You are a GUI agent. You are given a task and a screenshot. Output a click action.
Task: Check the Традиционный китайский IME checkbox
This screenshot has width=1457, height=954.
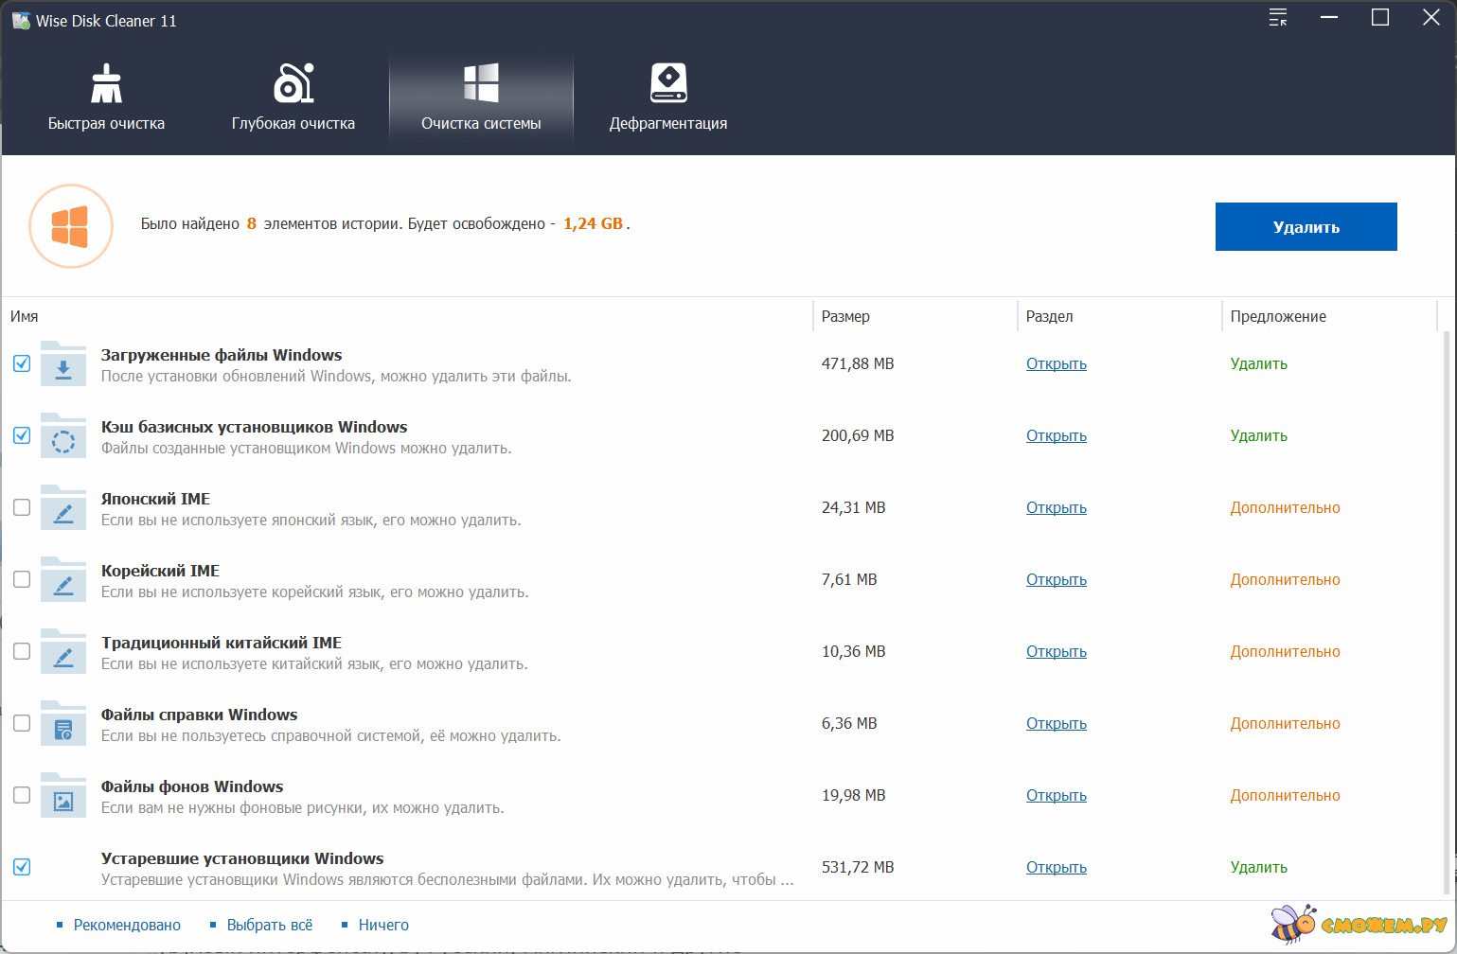pyautogui.click(x=22, y=651)
